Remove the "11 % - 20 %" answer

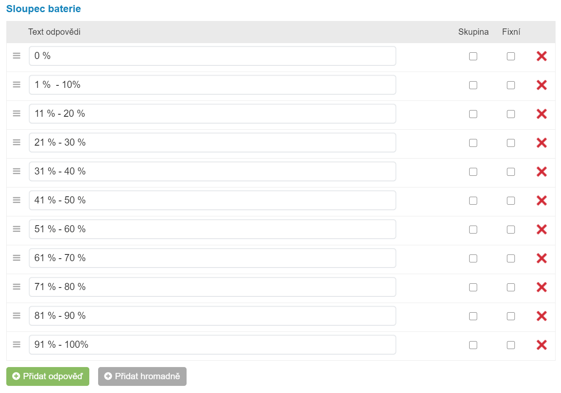(x=541, y=114)
